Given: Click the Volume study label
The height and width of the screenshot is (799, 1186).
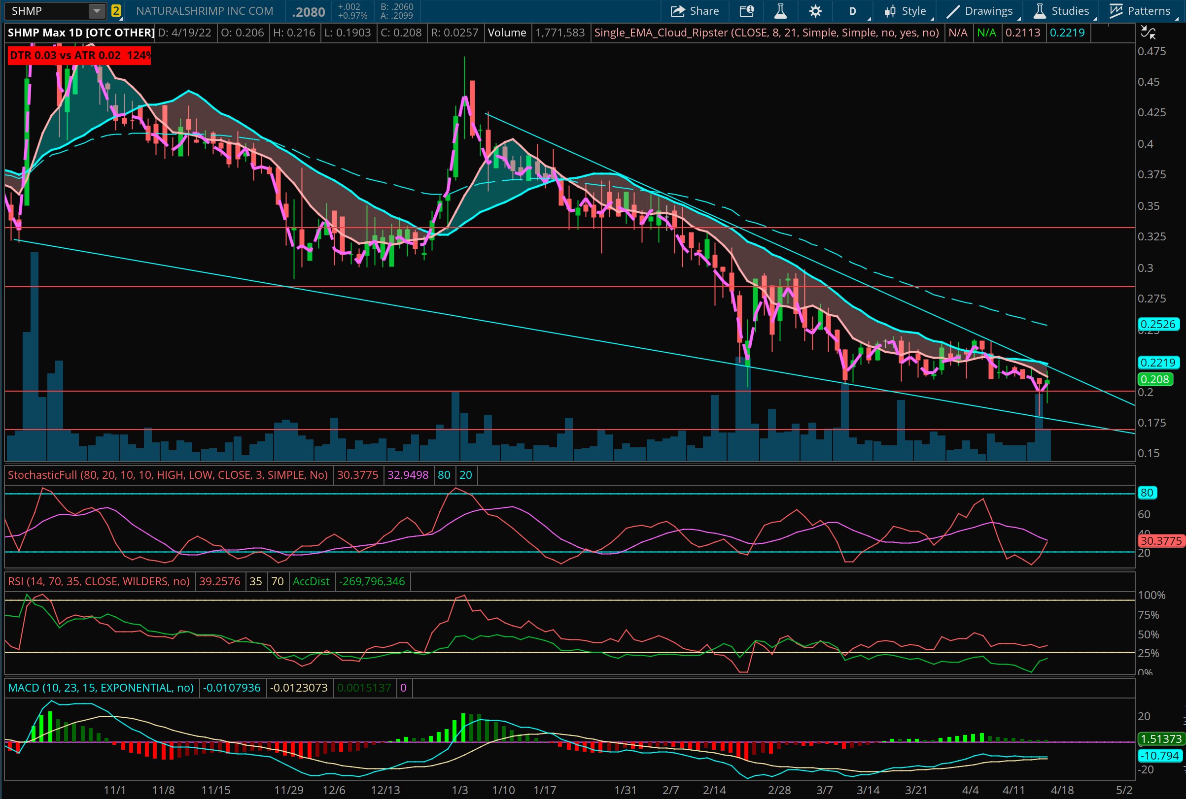Looking at the screenshot, I should point(507,33).
